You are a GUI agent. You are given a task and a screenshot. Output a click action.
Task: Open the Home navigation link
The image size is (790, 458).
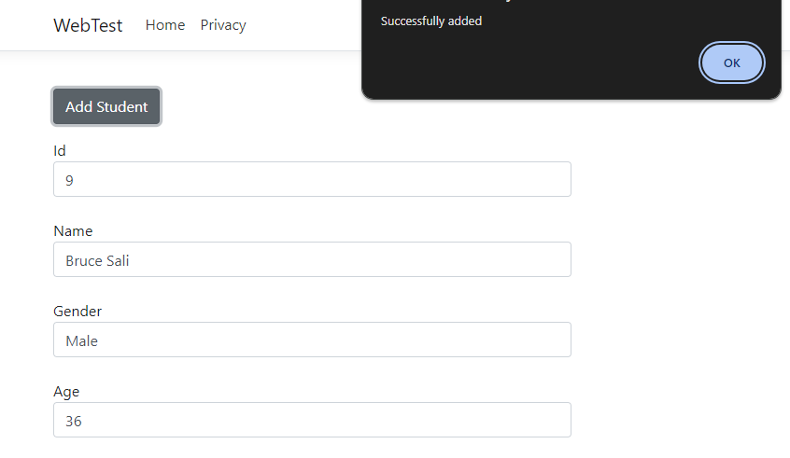[x=165, y=25]
